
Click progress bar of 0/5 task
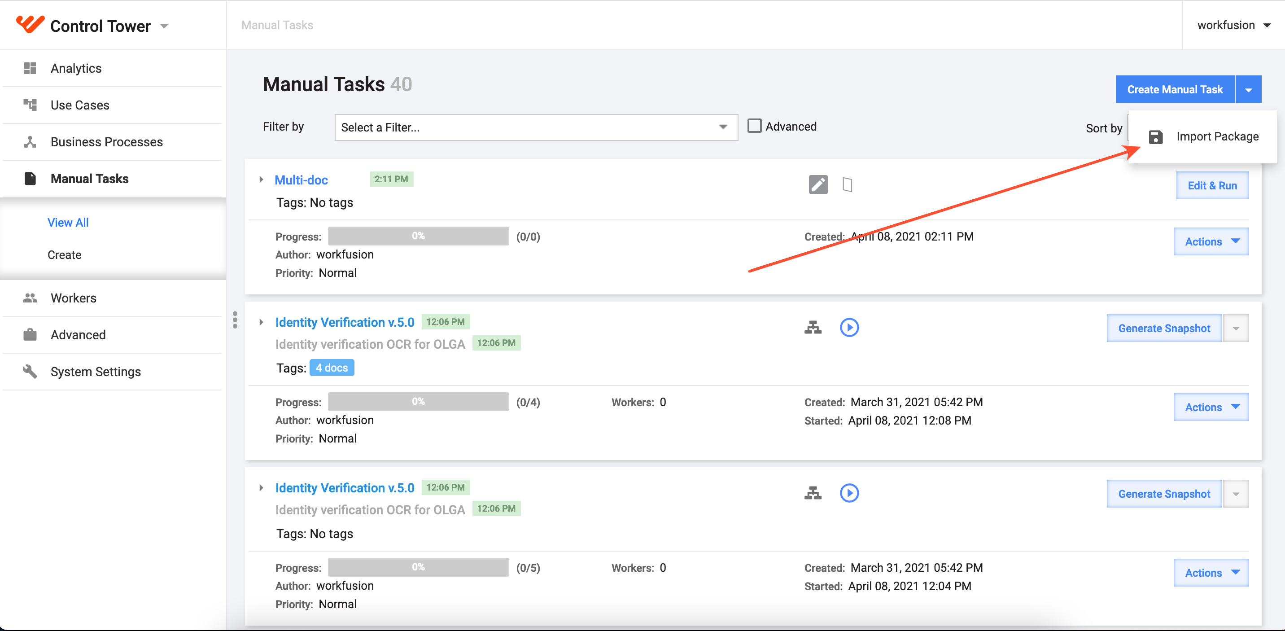[419, 567]
